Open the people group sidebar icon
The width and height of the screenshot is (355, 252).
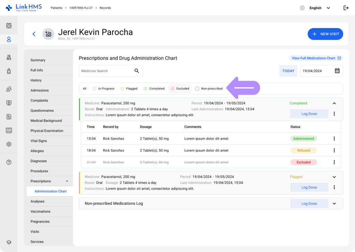pos(9,89)
